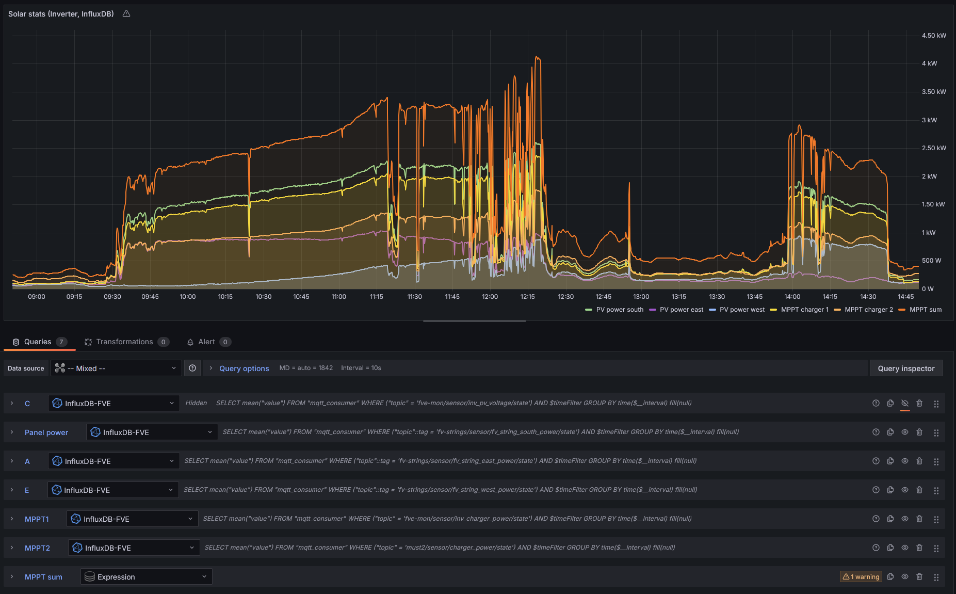Unhide query C using eye icon
This screenshot has height=594, width=956.
[905, 403]
